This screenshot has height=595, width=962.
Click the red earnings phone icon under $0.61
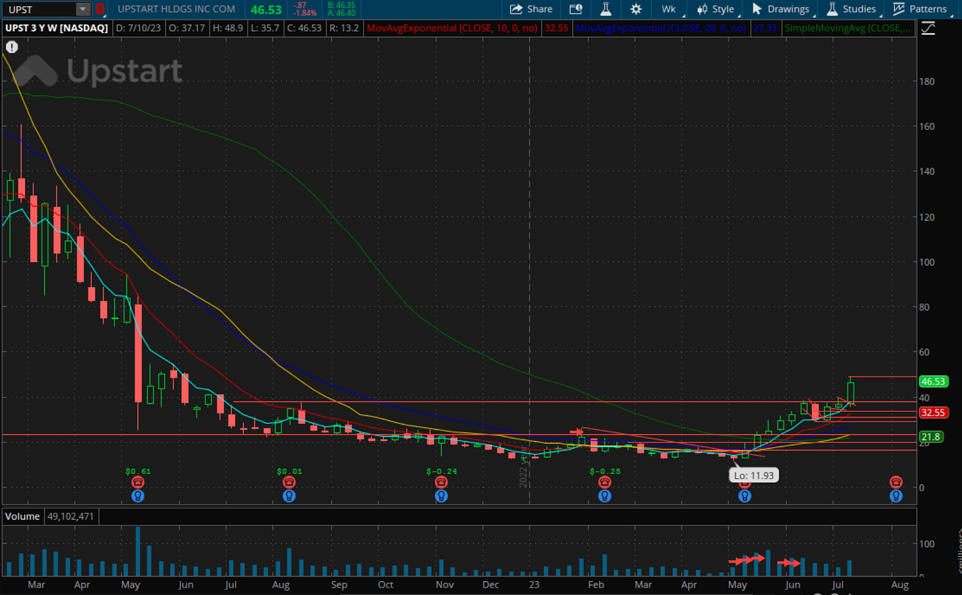pos(138,482)
